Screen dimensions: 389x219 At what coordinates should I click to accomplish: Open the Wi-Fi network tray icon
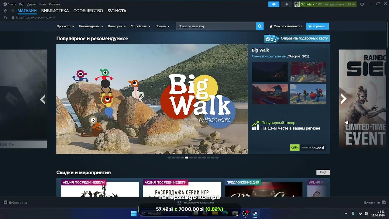tap(360, 214)
